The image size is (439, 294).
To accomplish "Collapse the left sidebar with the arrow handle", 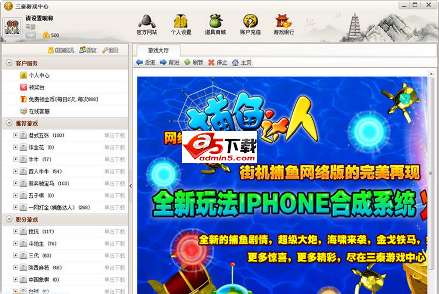I will [x=130, y=186].
